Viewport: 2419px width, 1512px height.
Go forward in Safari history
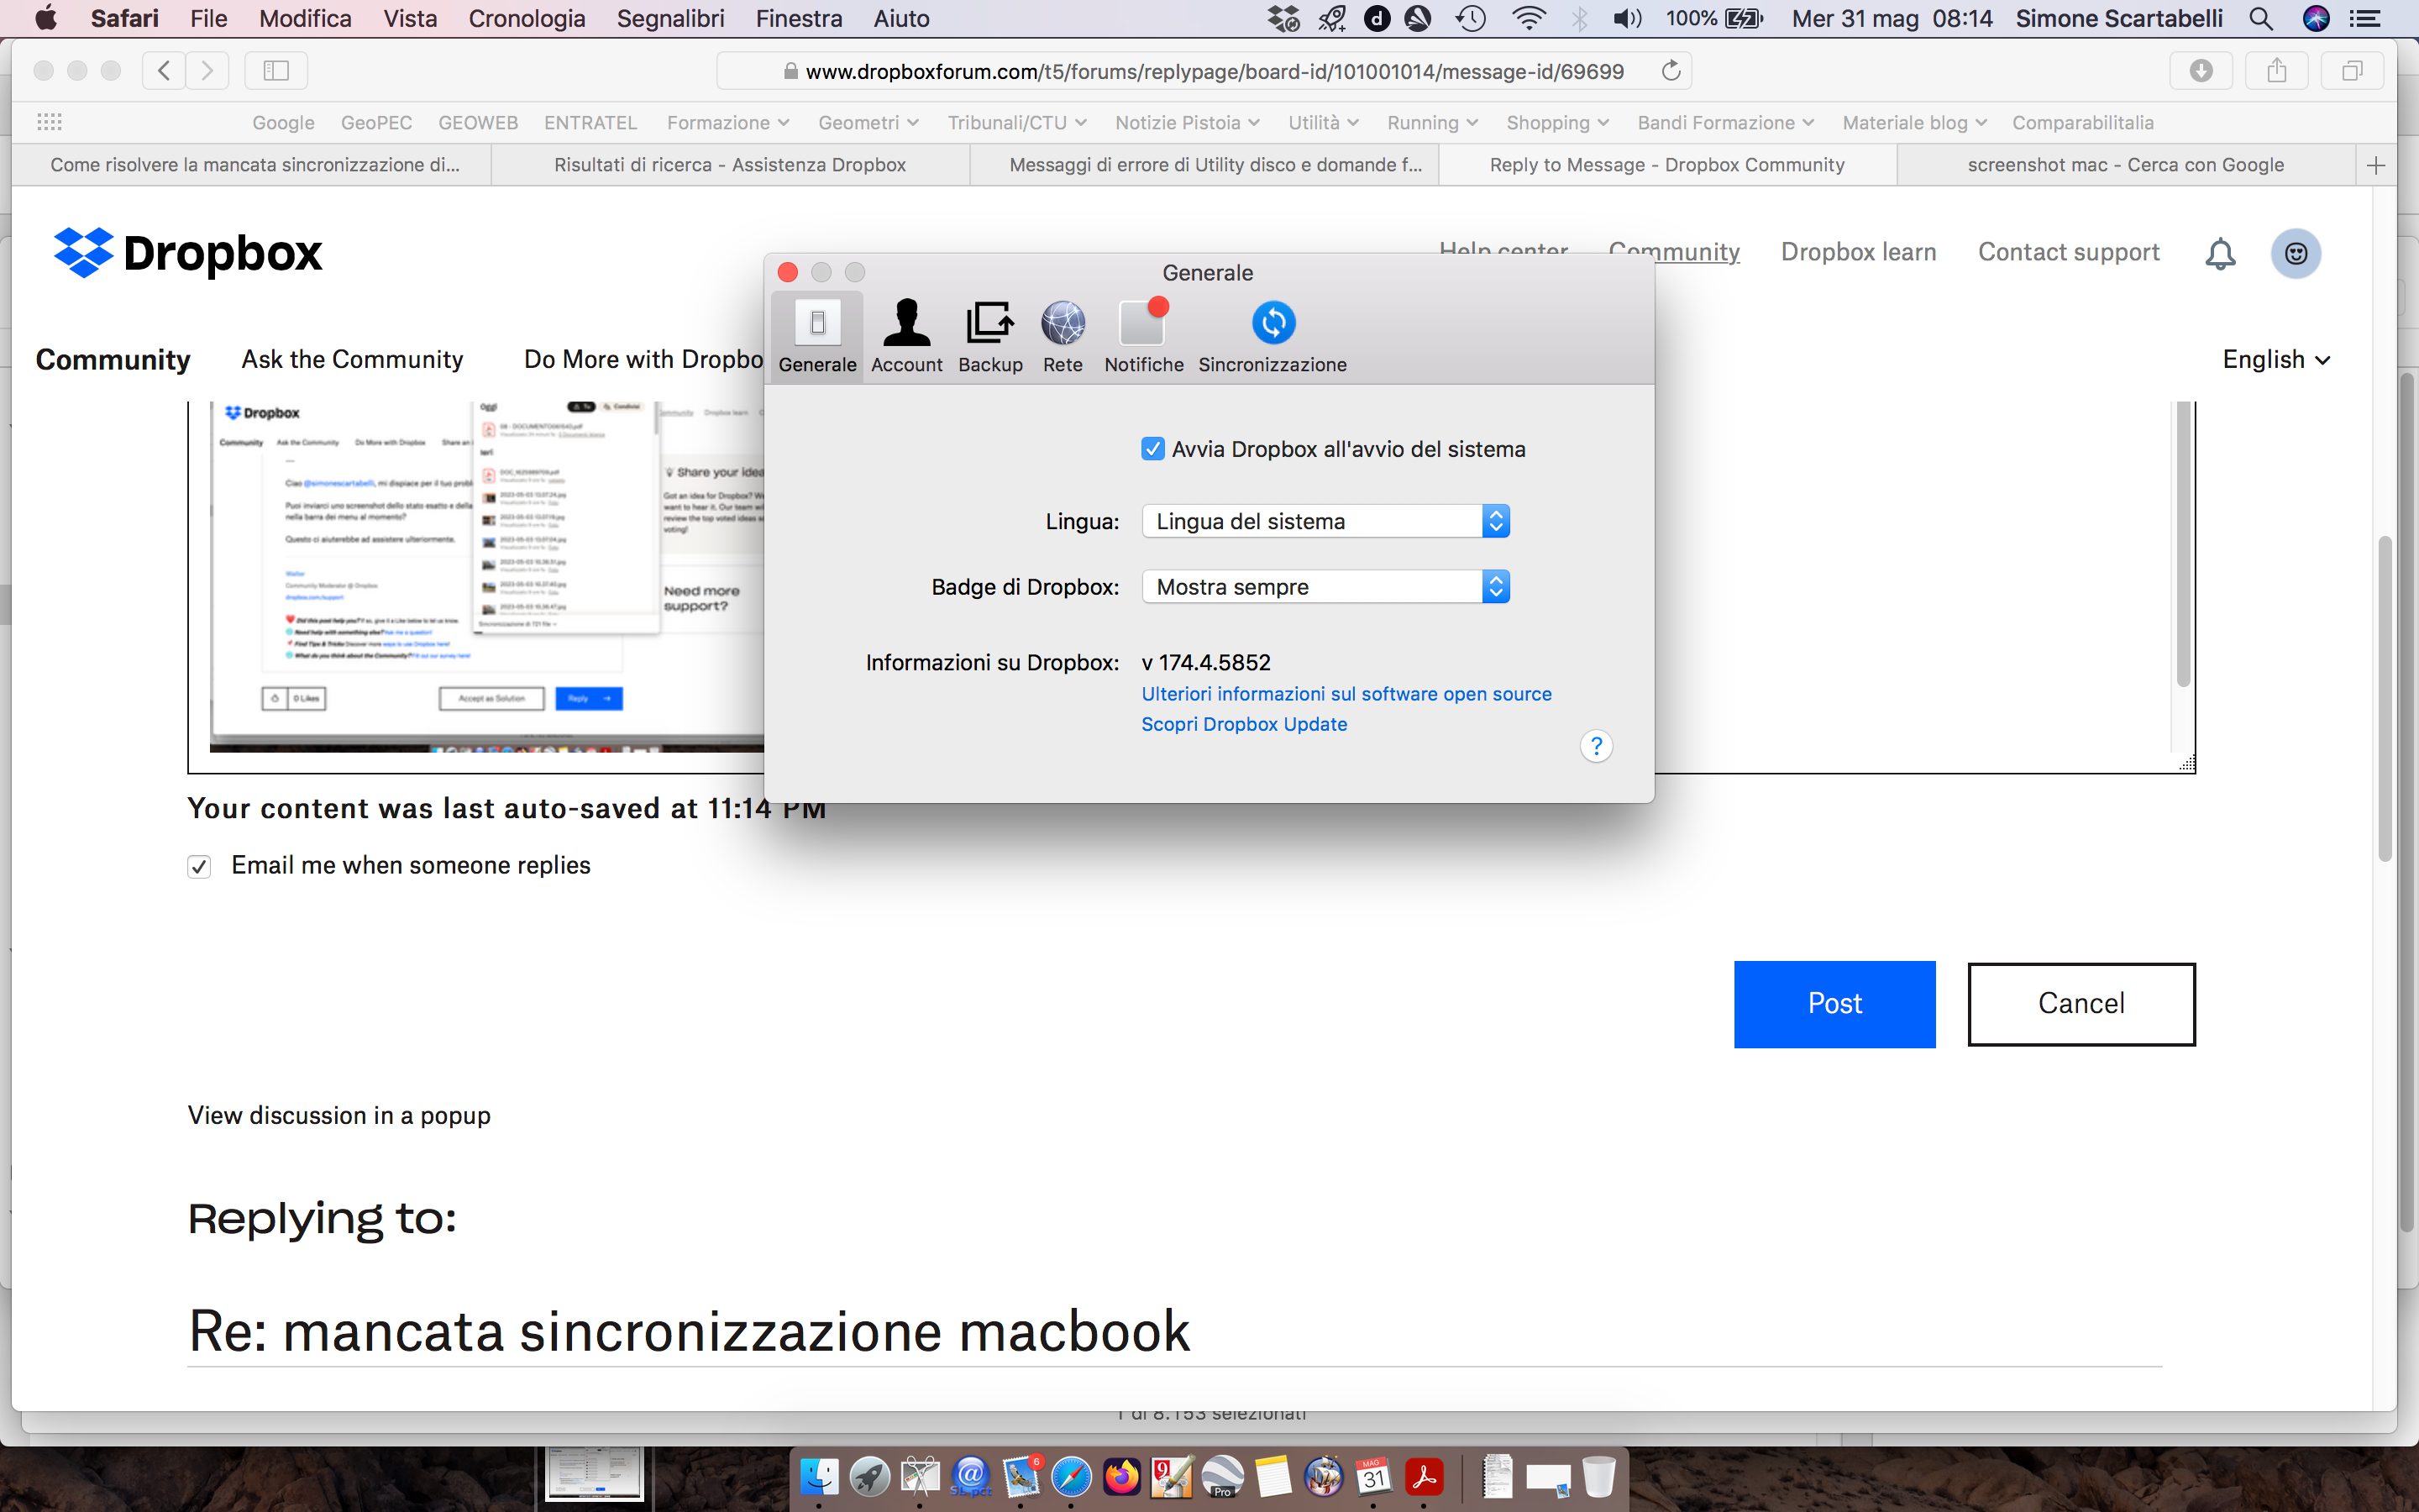(x=207, y=71)
